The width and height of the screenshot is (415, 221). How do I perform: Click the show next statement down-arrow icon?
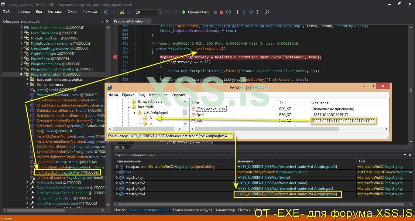point(238,12)
